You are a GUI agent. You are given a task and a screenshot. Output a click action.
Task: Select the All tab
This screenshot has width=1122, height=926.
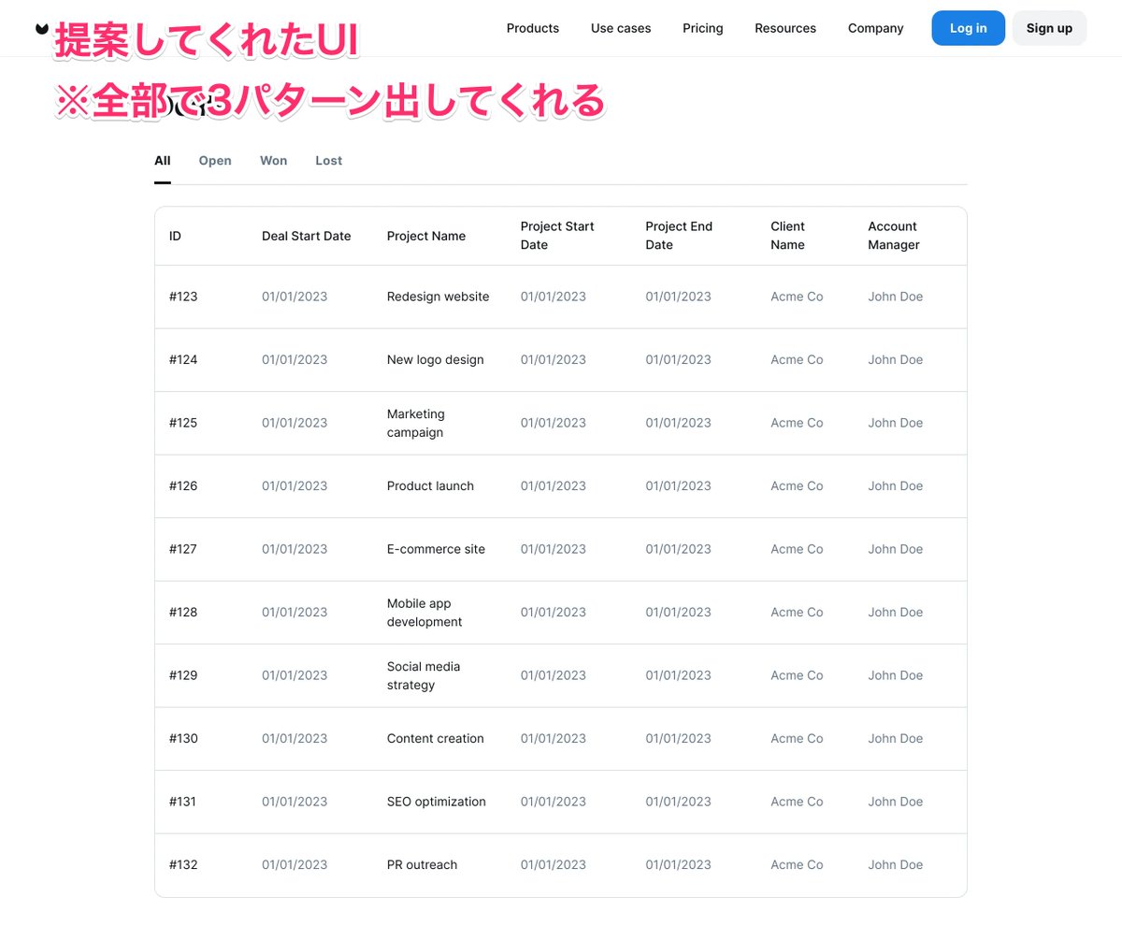(163, 161)
